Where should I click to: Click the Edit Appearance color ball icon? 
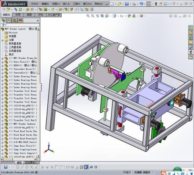pos(129,16)
